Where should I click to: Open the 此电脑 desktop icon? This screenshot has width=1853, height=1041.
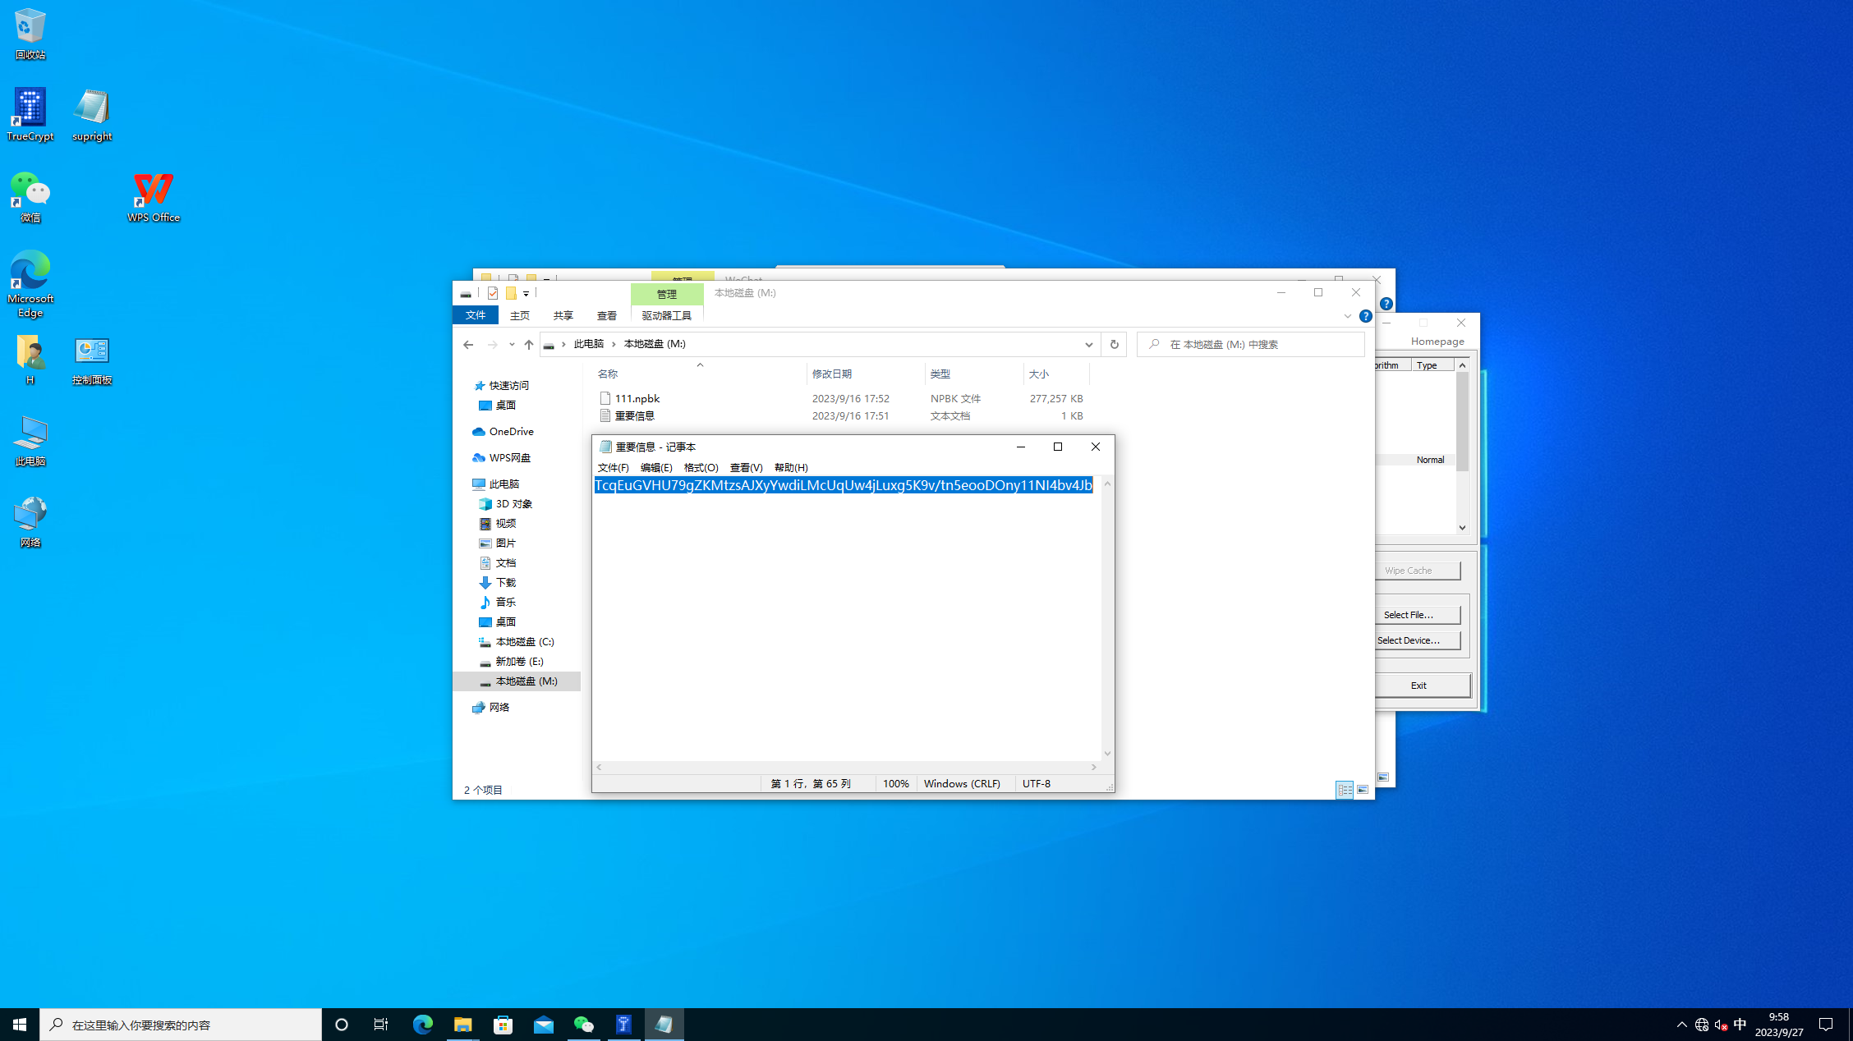(30, 441)
